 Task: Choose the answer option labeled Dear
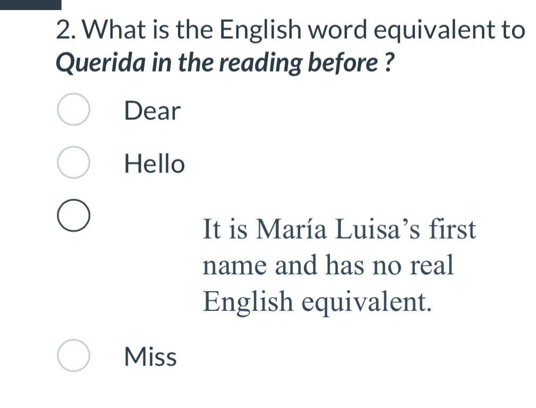(x=152, y=111)
